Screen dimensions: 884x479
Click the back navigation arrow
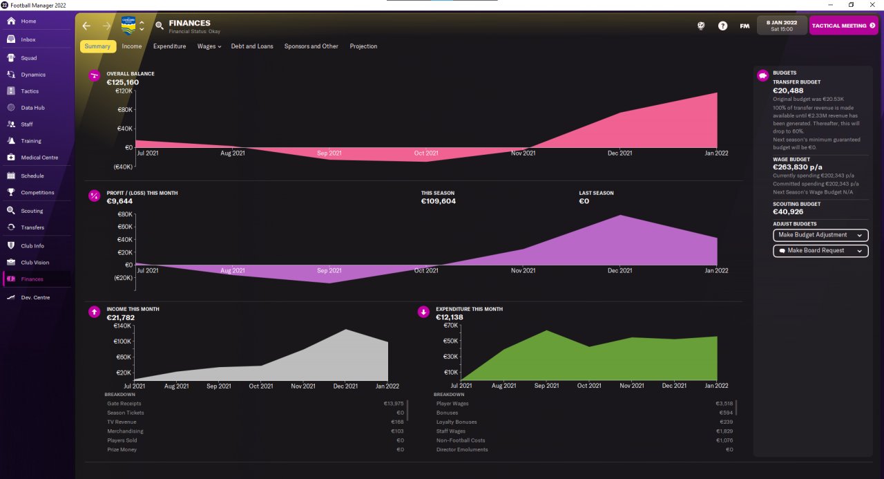tap(86, 26)
